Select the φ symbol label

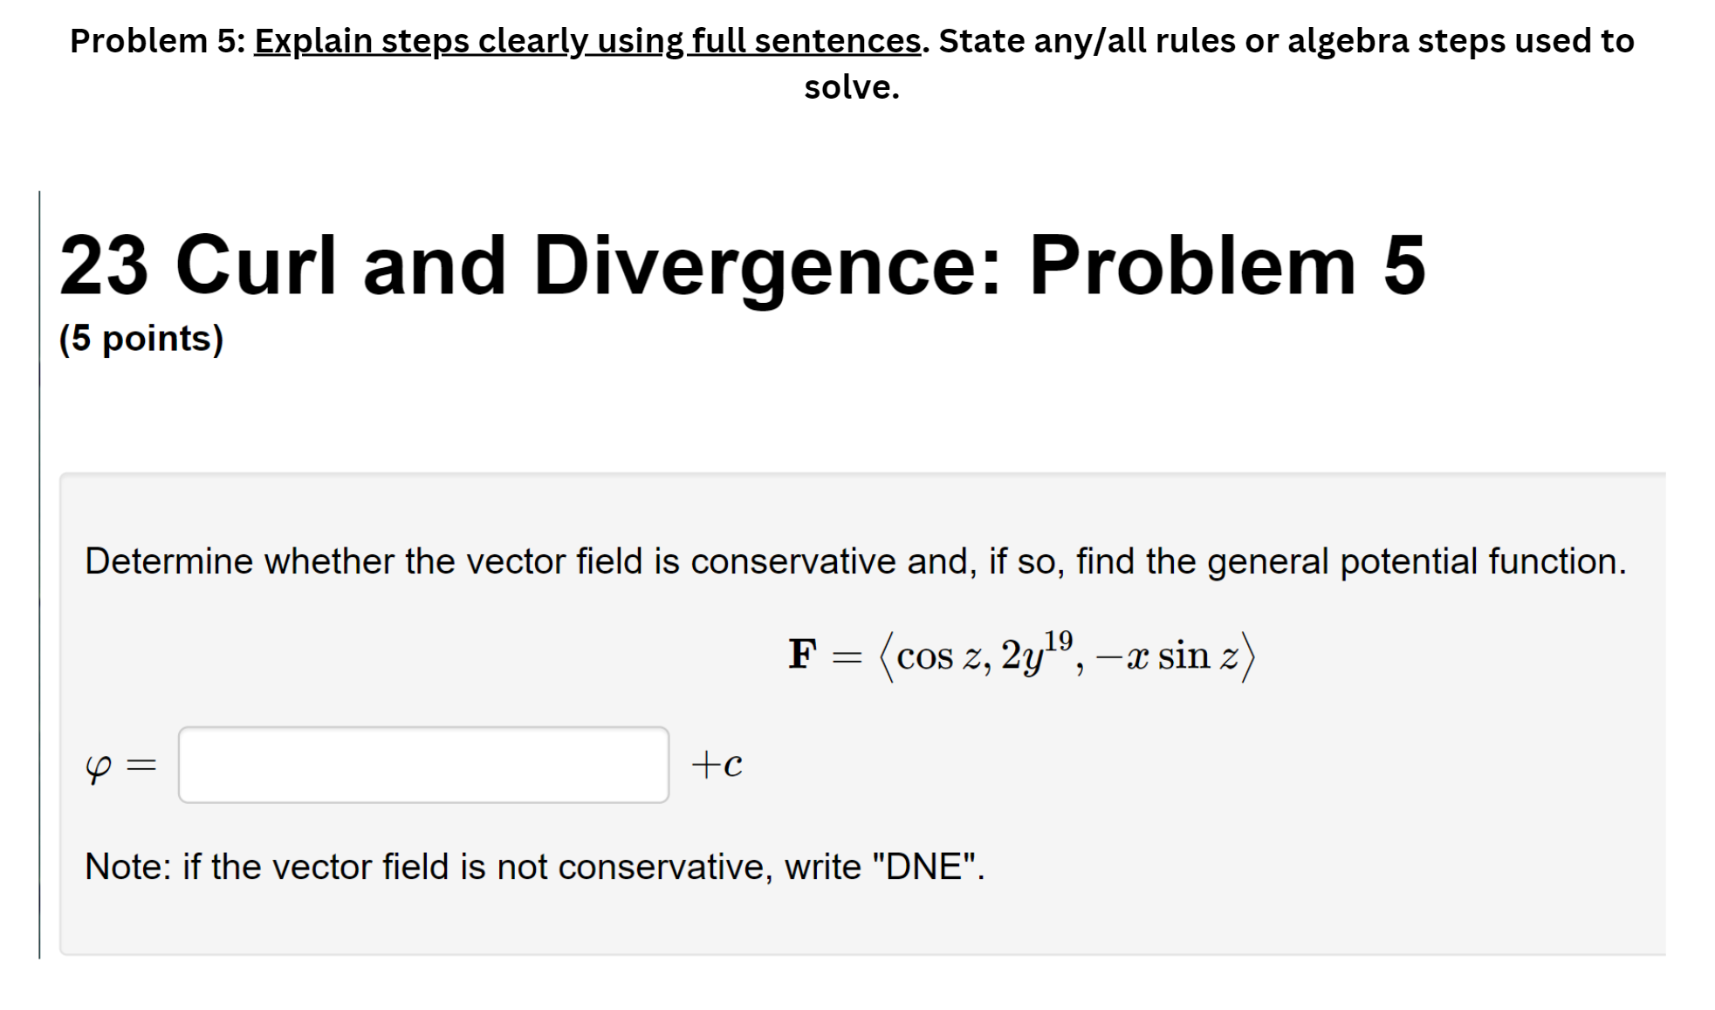tap(100, 764)
